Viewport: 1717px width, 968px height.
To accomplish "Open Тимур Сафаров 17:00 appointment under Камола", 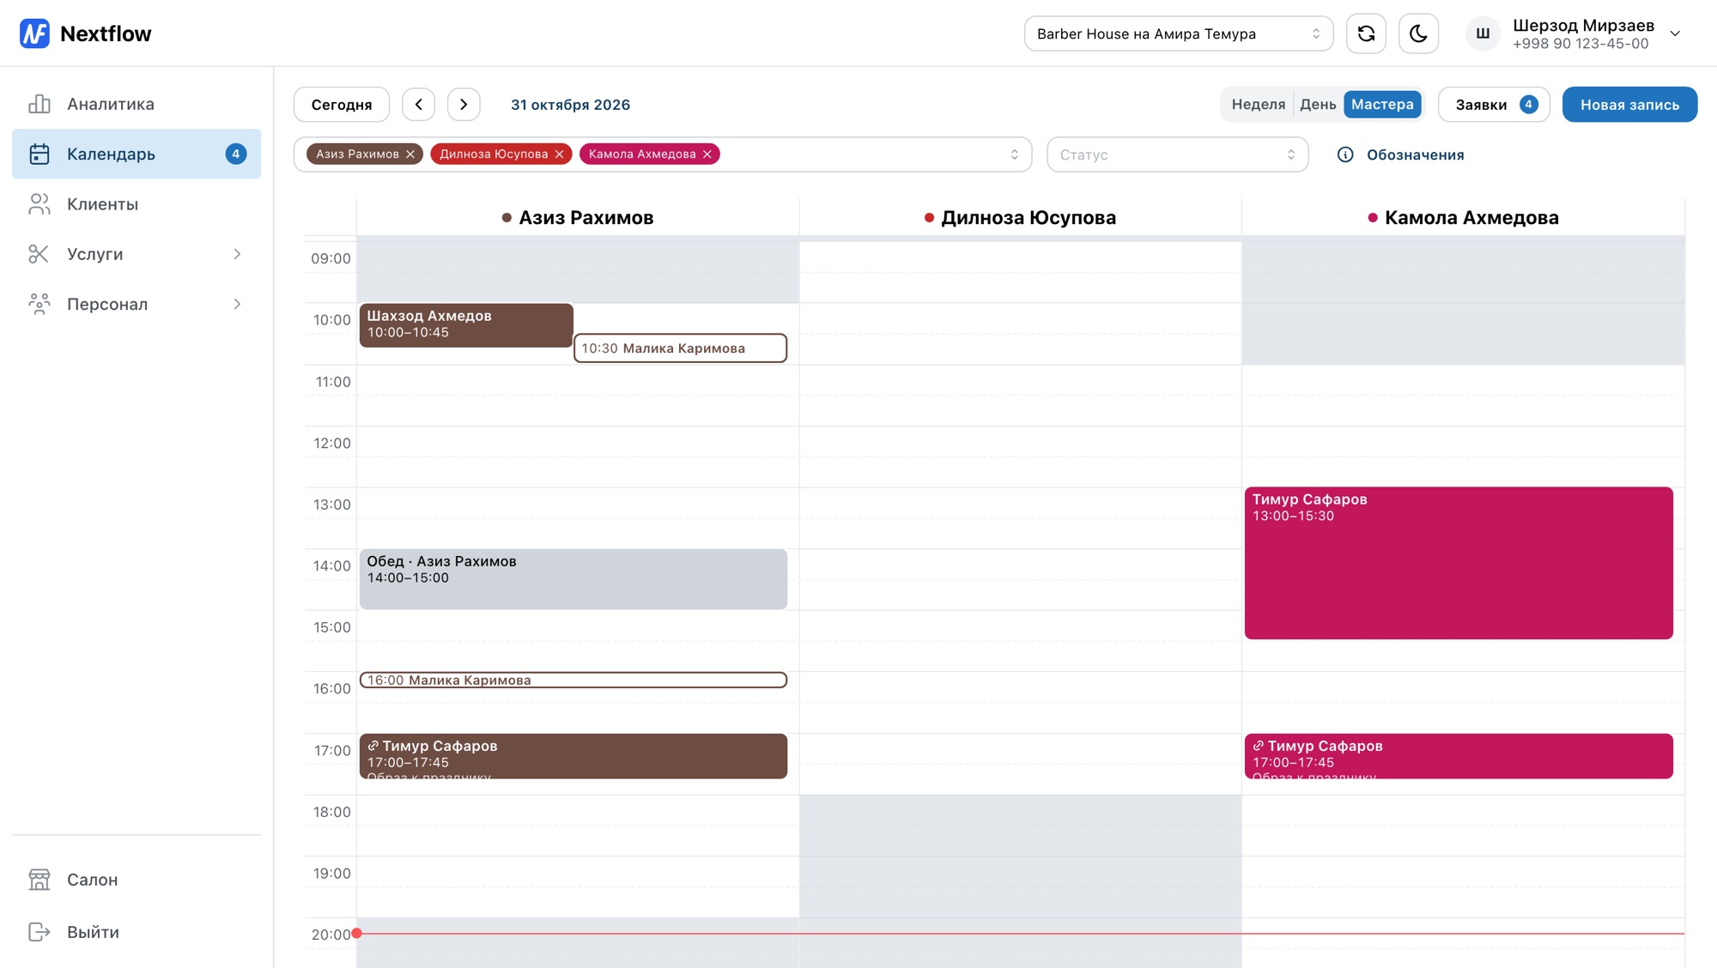I will (x=1459, y=756).
